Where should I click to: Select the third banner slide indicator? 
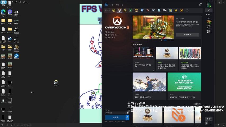172,40
